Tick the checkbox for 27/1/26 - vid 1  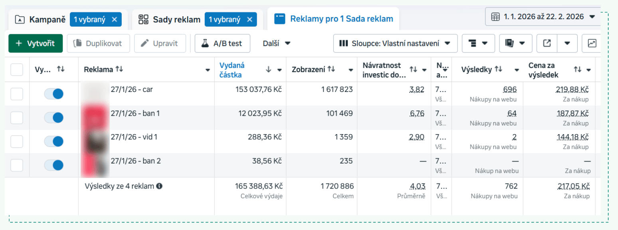pyautogui.click(x=17, y=142)
